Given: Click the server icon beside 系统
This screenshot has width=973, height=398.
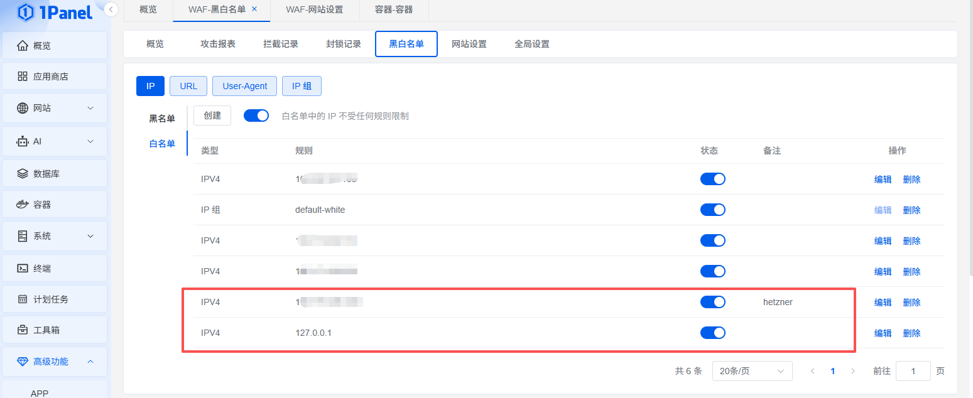Looking at the screenshot, I should [23, 236].
